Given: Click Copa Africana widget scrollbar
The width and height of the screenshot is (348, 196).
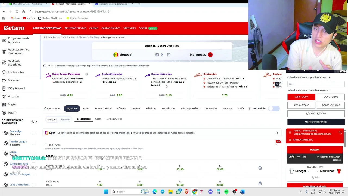Looking at the screenshot, I should coord(345,139).
